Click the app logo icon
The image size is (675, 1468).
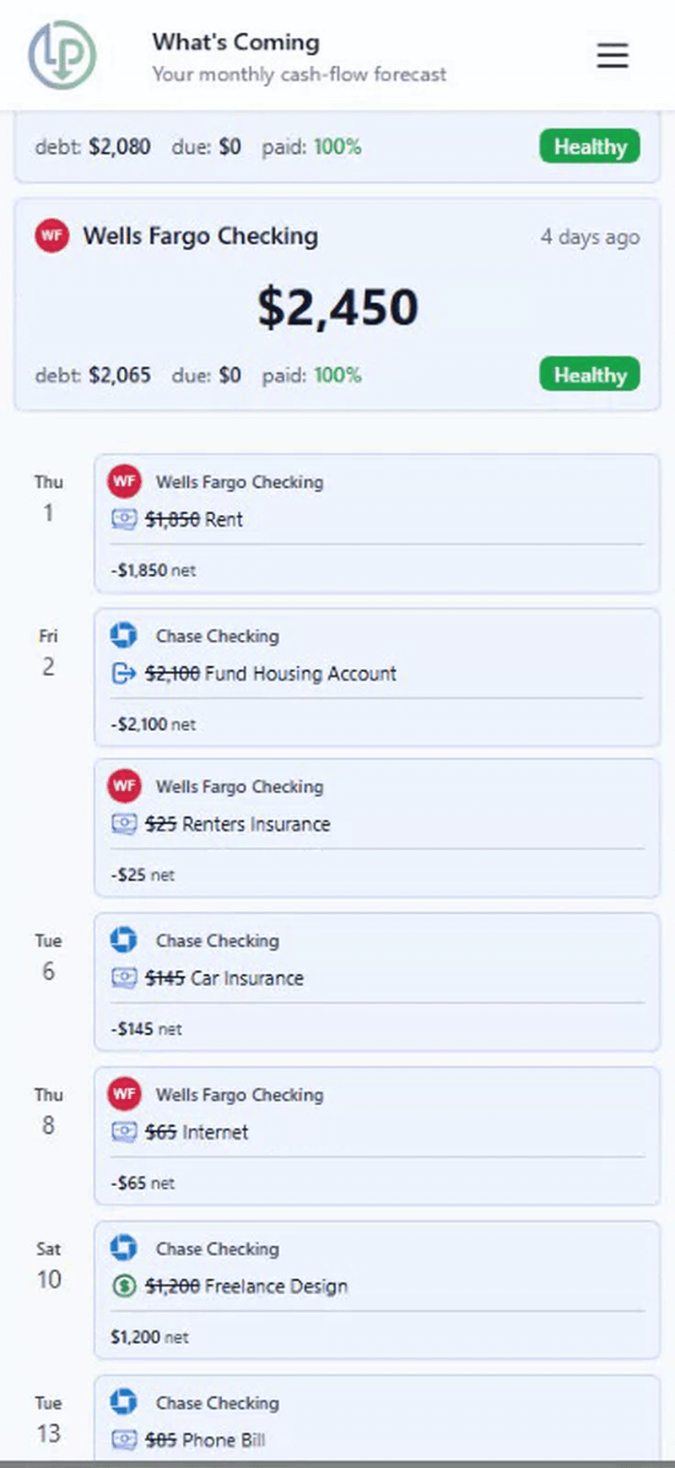pyautogui.click(x=62, y=56)
